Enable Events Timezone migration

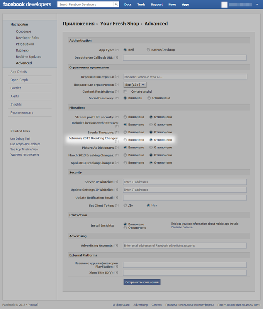point(125,132)
